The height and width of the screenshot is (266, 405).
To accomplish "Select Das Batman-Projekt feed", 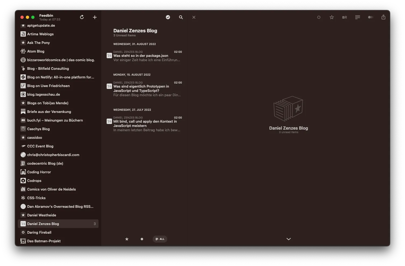I will [x=58, y=241].
